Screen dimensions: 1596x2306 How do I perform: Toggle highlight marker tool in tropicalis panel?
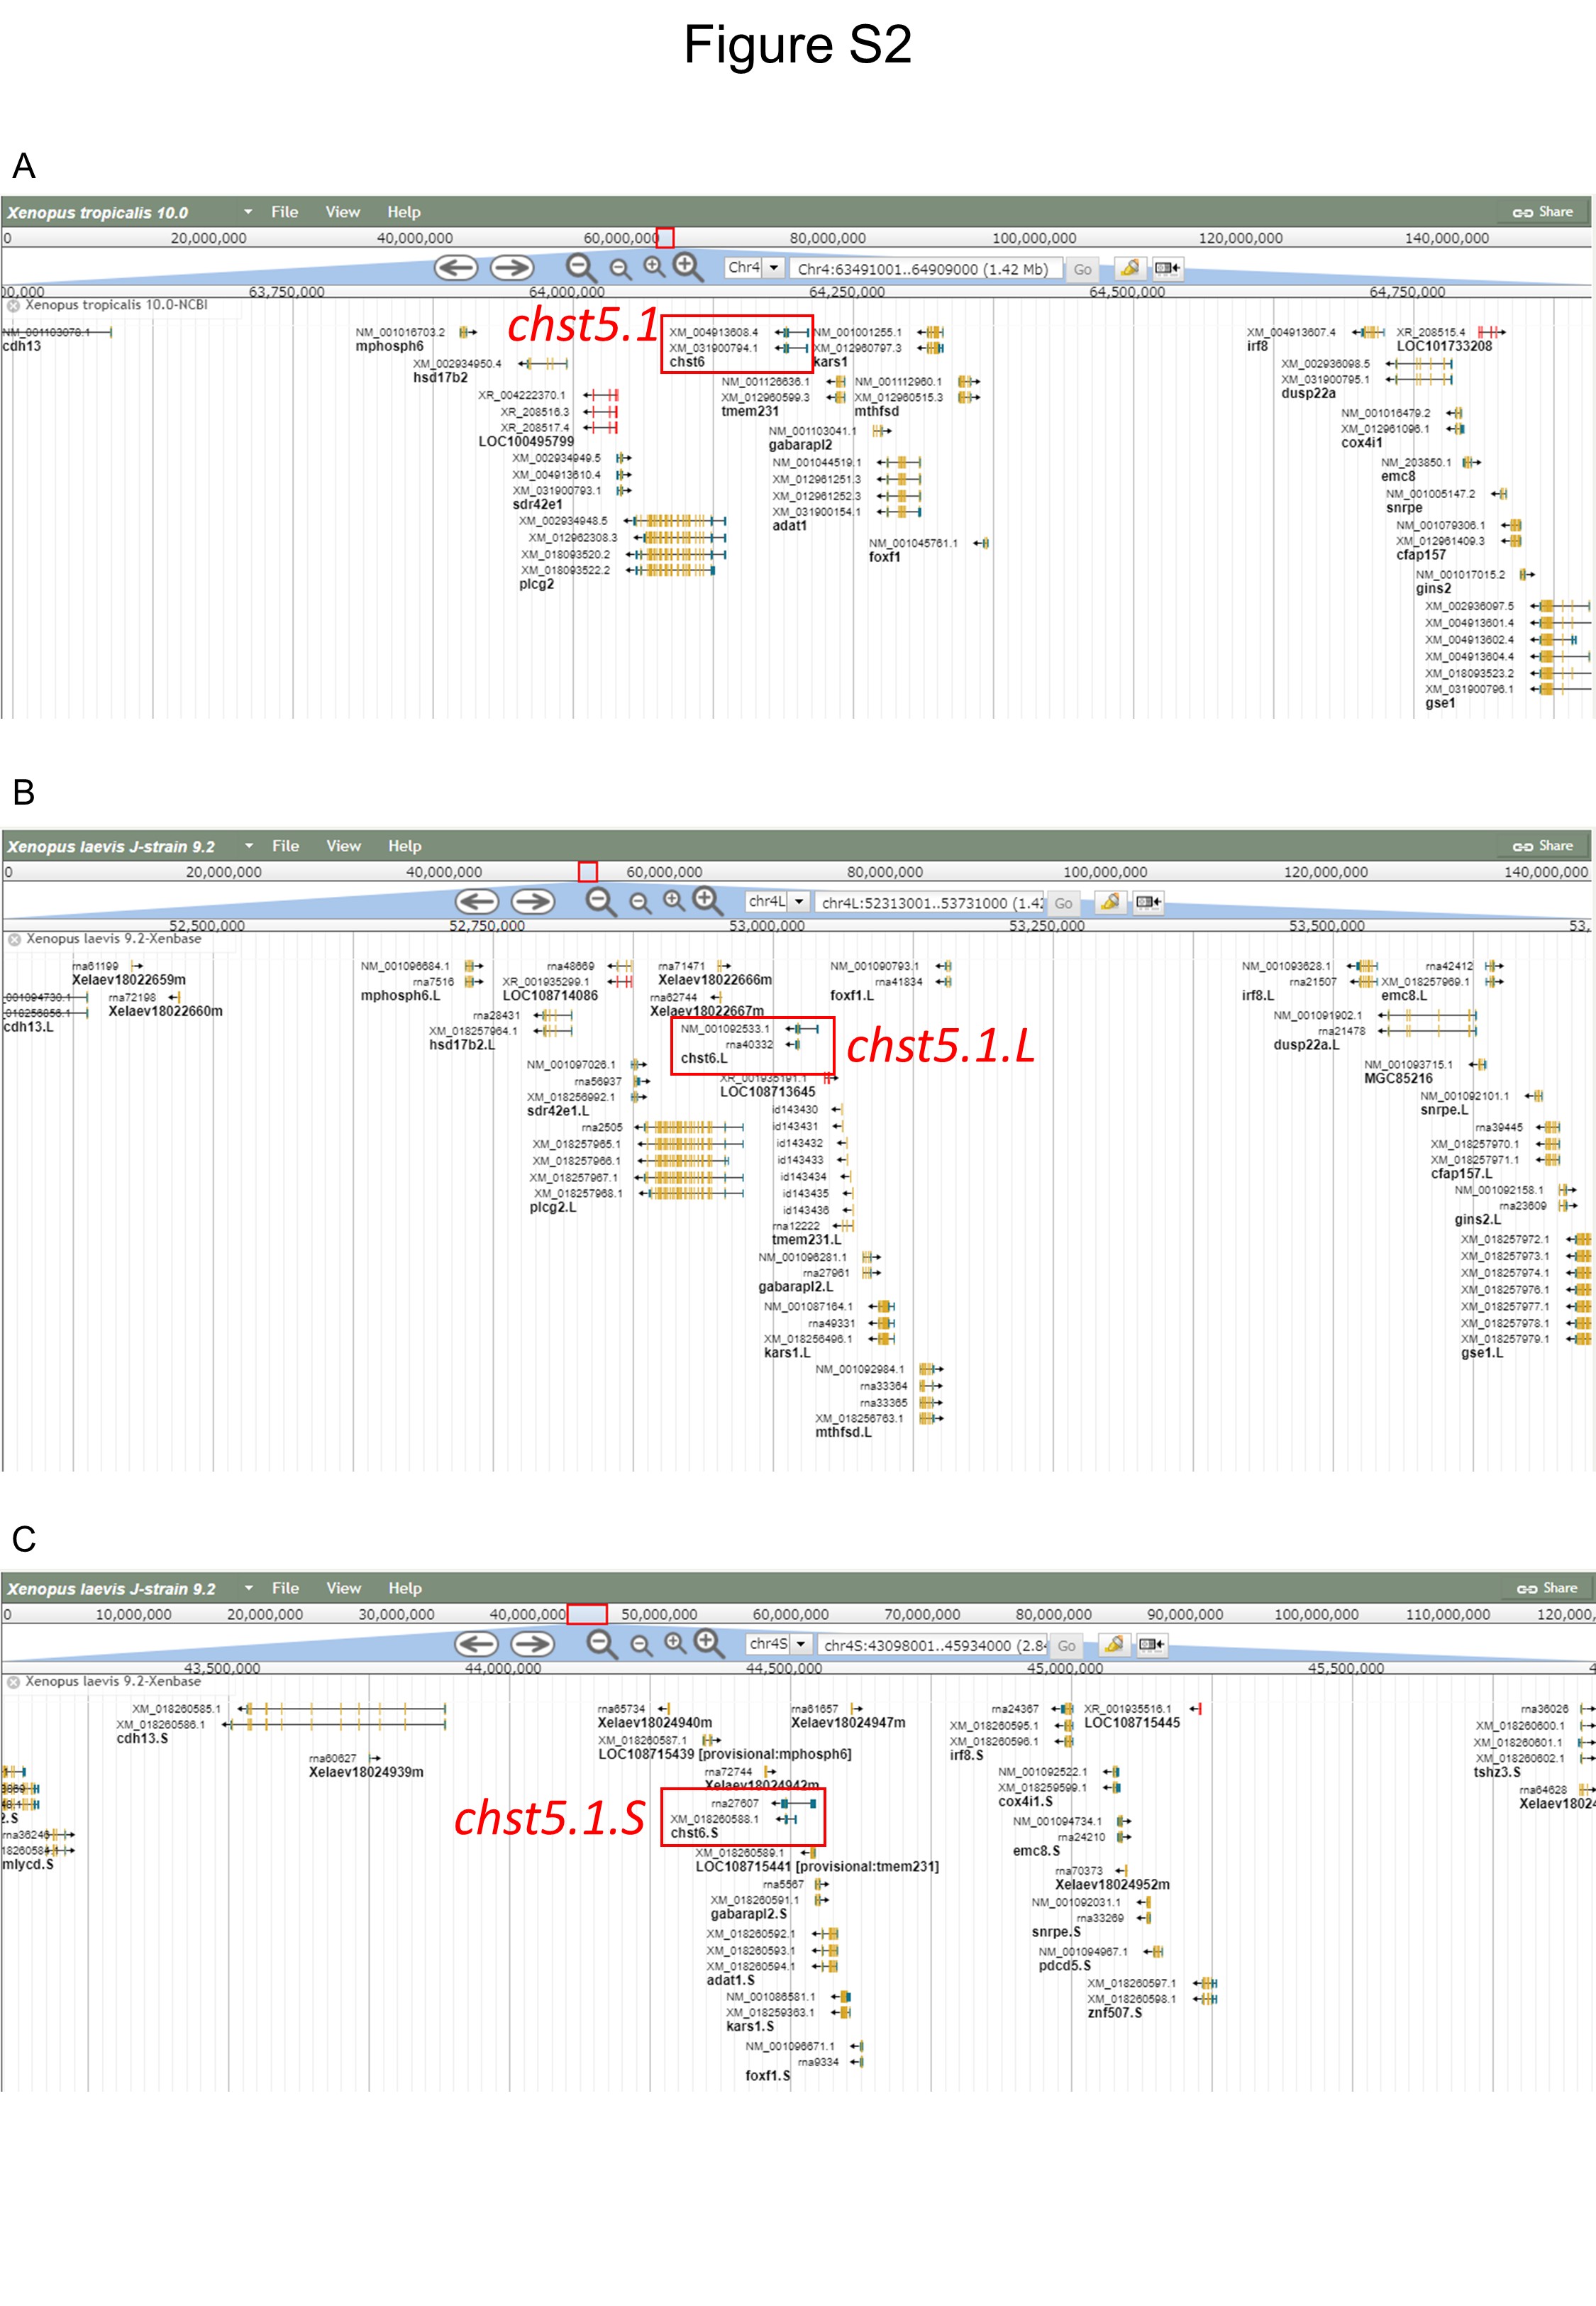pos(1129,268)
